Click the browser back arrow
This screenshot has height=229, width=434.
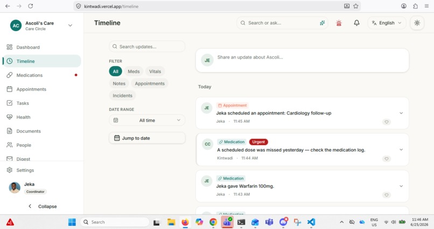pyautogui.click(x=8, y=6)
